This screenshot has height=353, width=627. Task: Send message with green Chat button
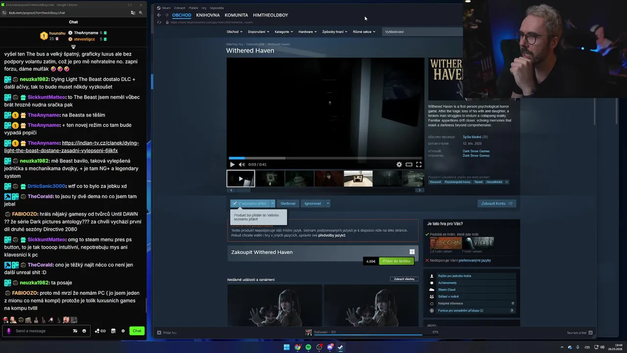click(137, 331)
